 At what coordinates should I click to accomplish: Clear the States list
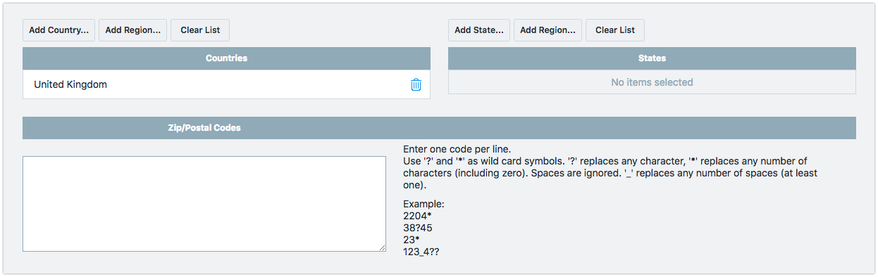(615, 30)
